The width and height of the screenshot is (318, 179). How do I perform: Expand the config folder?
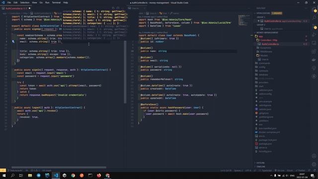pyautogui.click(x=262, y=67)
